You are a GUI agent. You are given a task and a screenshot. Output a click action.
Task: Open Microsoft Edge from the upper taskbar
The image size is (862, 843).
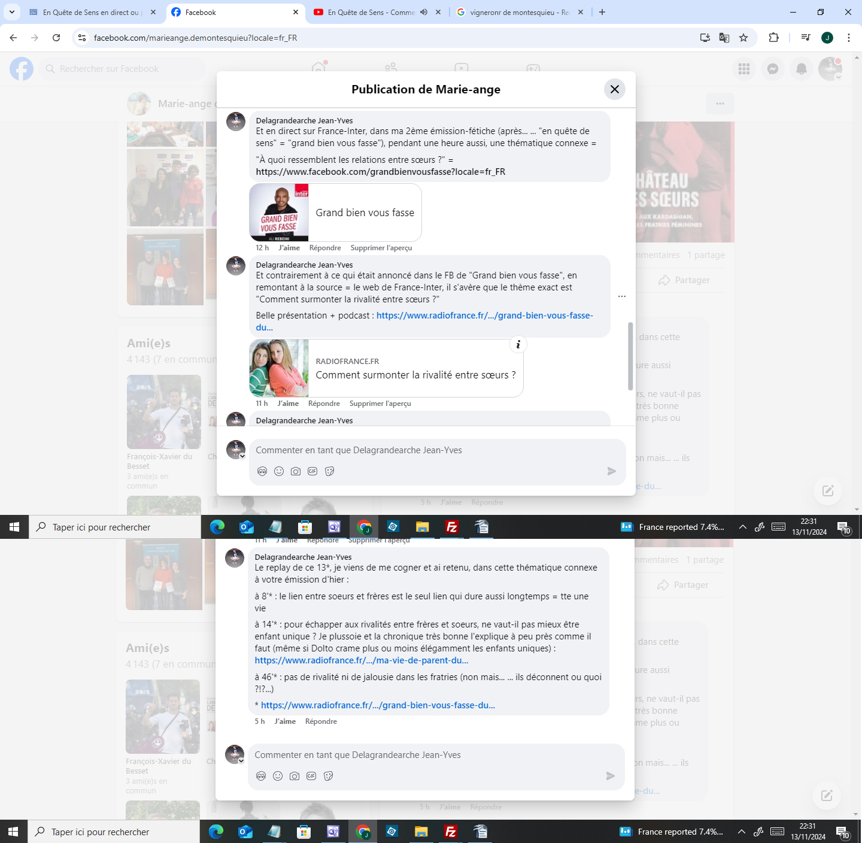tap(217, 527)
